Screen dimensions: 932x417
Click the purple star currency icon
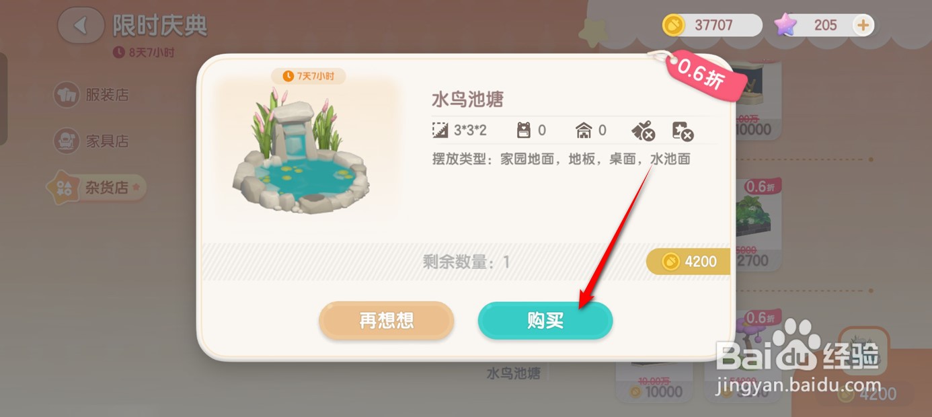pyautogui.click(x=785, y=26)
